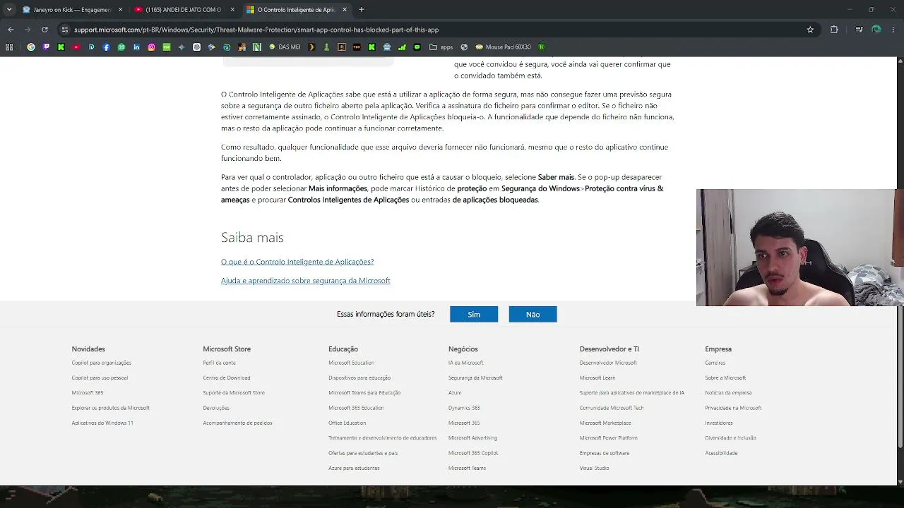Image resolution: width=904 pixels, height=508 pixels.
Task: Click the Não feedback button
Action: pos(533,315)
